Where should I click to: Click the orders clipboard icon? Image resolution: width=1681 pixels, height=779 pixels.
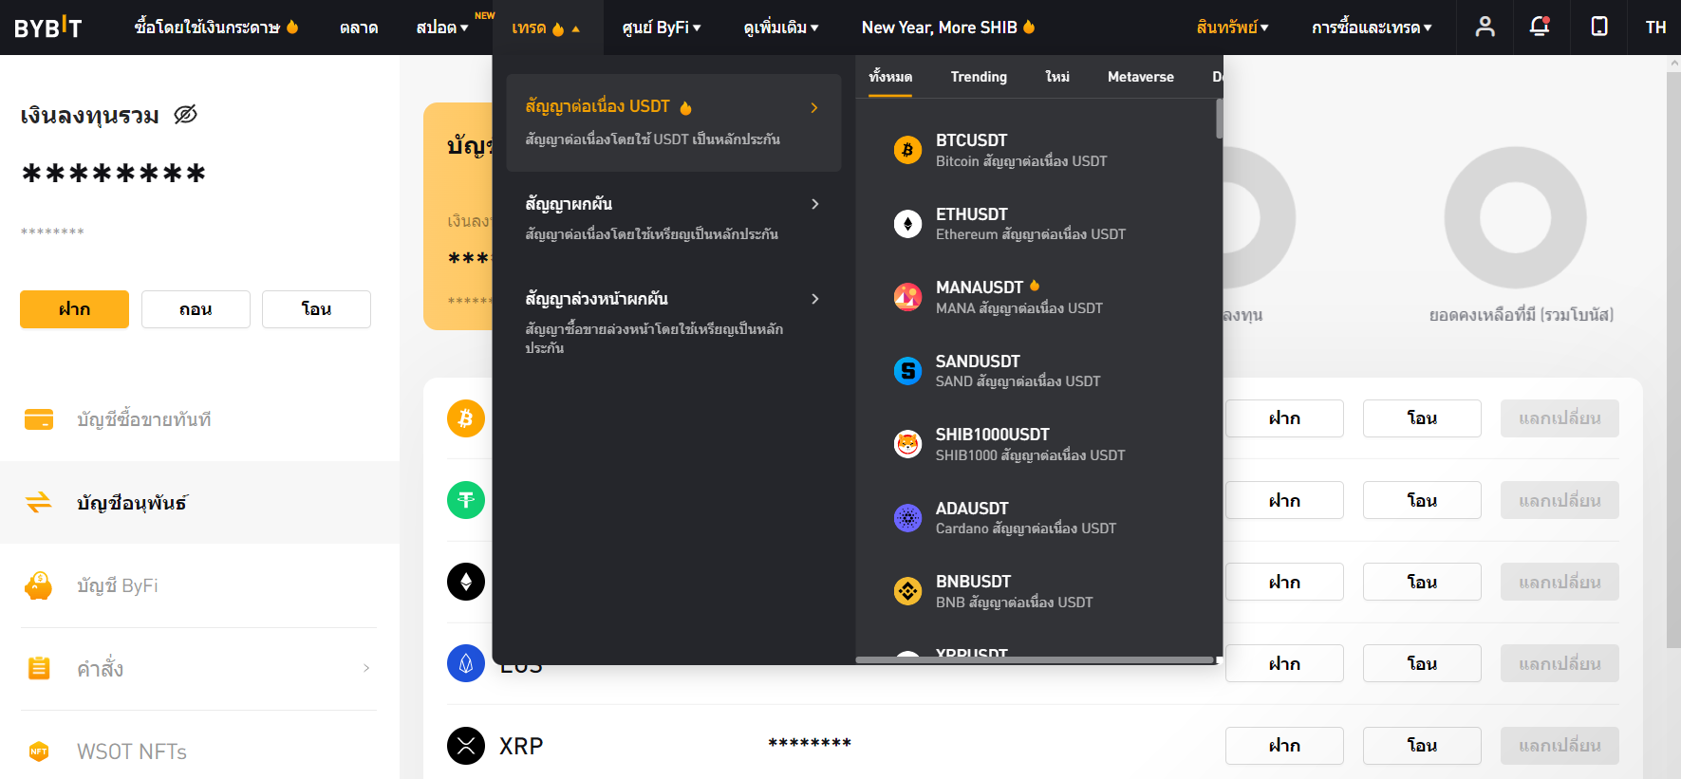39,668
